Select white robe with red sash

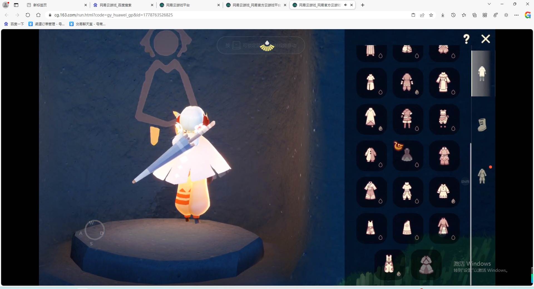pyautogui.click(x=372, y=83)
